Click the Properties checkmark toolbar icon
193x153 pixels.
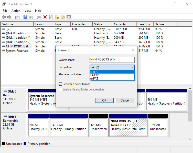coord(51,17)
